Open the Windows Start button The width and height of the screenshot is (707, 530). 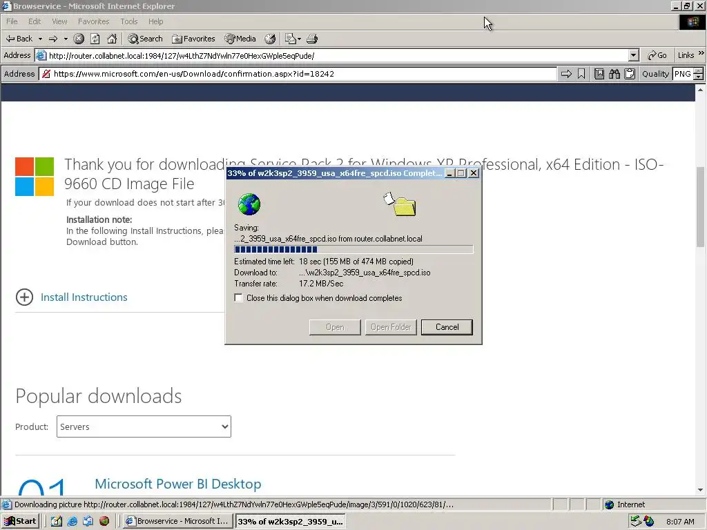point(20,521)
